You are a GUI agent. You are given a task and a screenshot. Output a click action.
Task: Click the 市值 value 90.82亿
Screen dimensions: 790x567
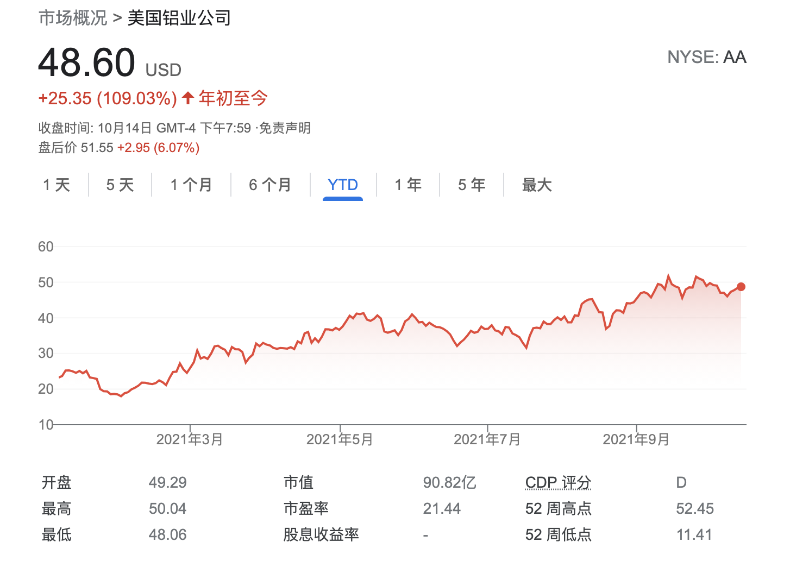(449, 482)
